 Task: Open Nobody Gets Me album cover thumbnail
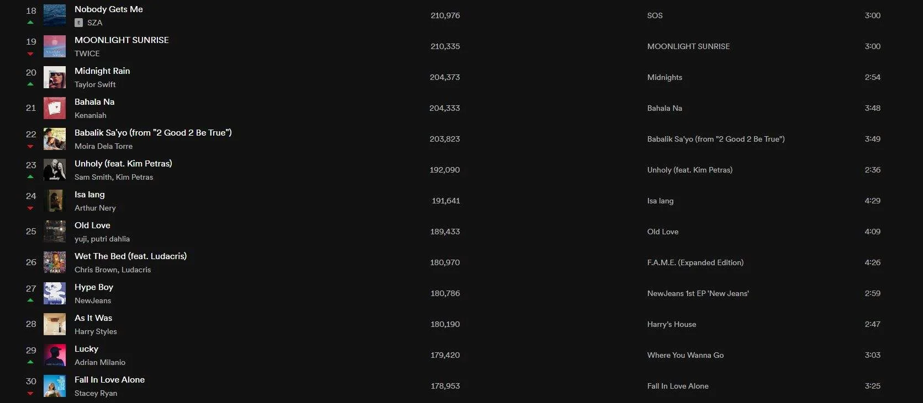(x=55, y=15)
